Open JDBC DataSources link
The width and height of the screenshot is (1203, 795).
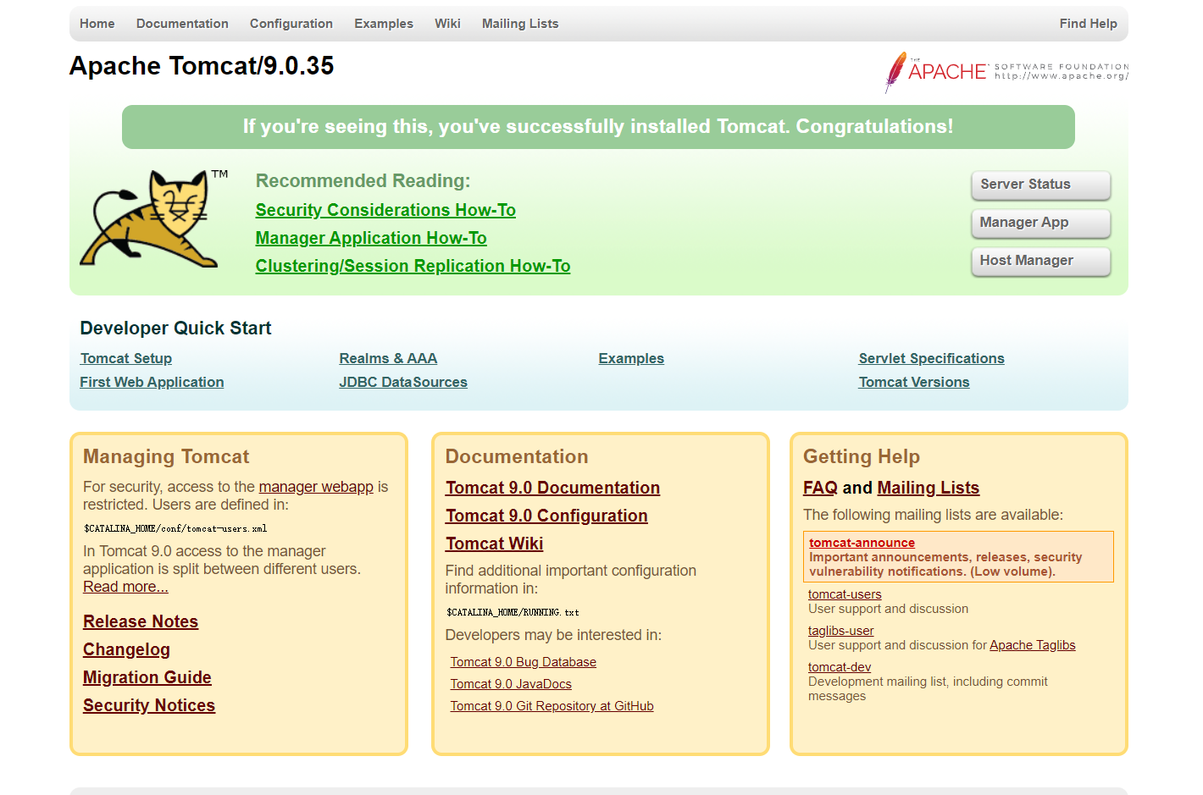pyautogui.click(x=403, y=382)
